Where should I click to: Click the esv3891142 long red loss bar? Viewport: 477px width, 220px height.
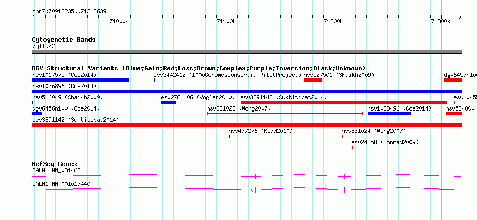[247, 125]
